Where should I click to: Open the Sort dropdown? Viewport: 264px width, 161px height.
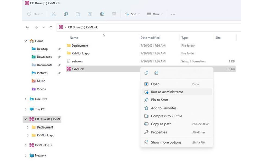[x=132, y=14]
